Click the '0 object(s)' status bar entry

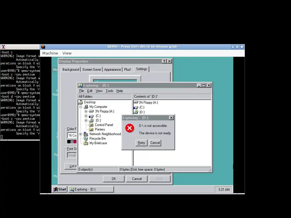tap(98, 169)
